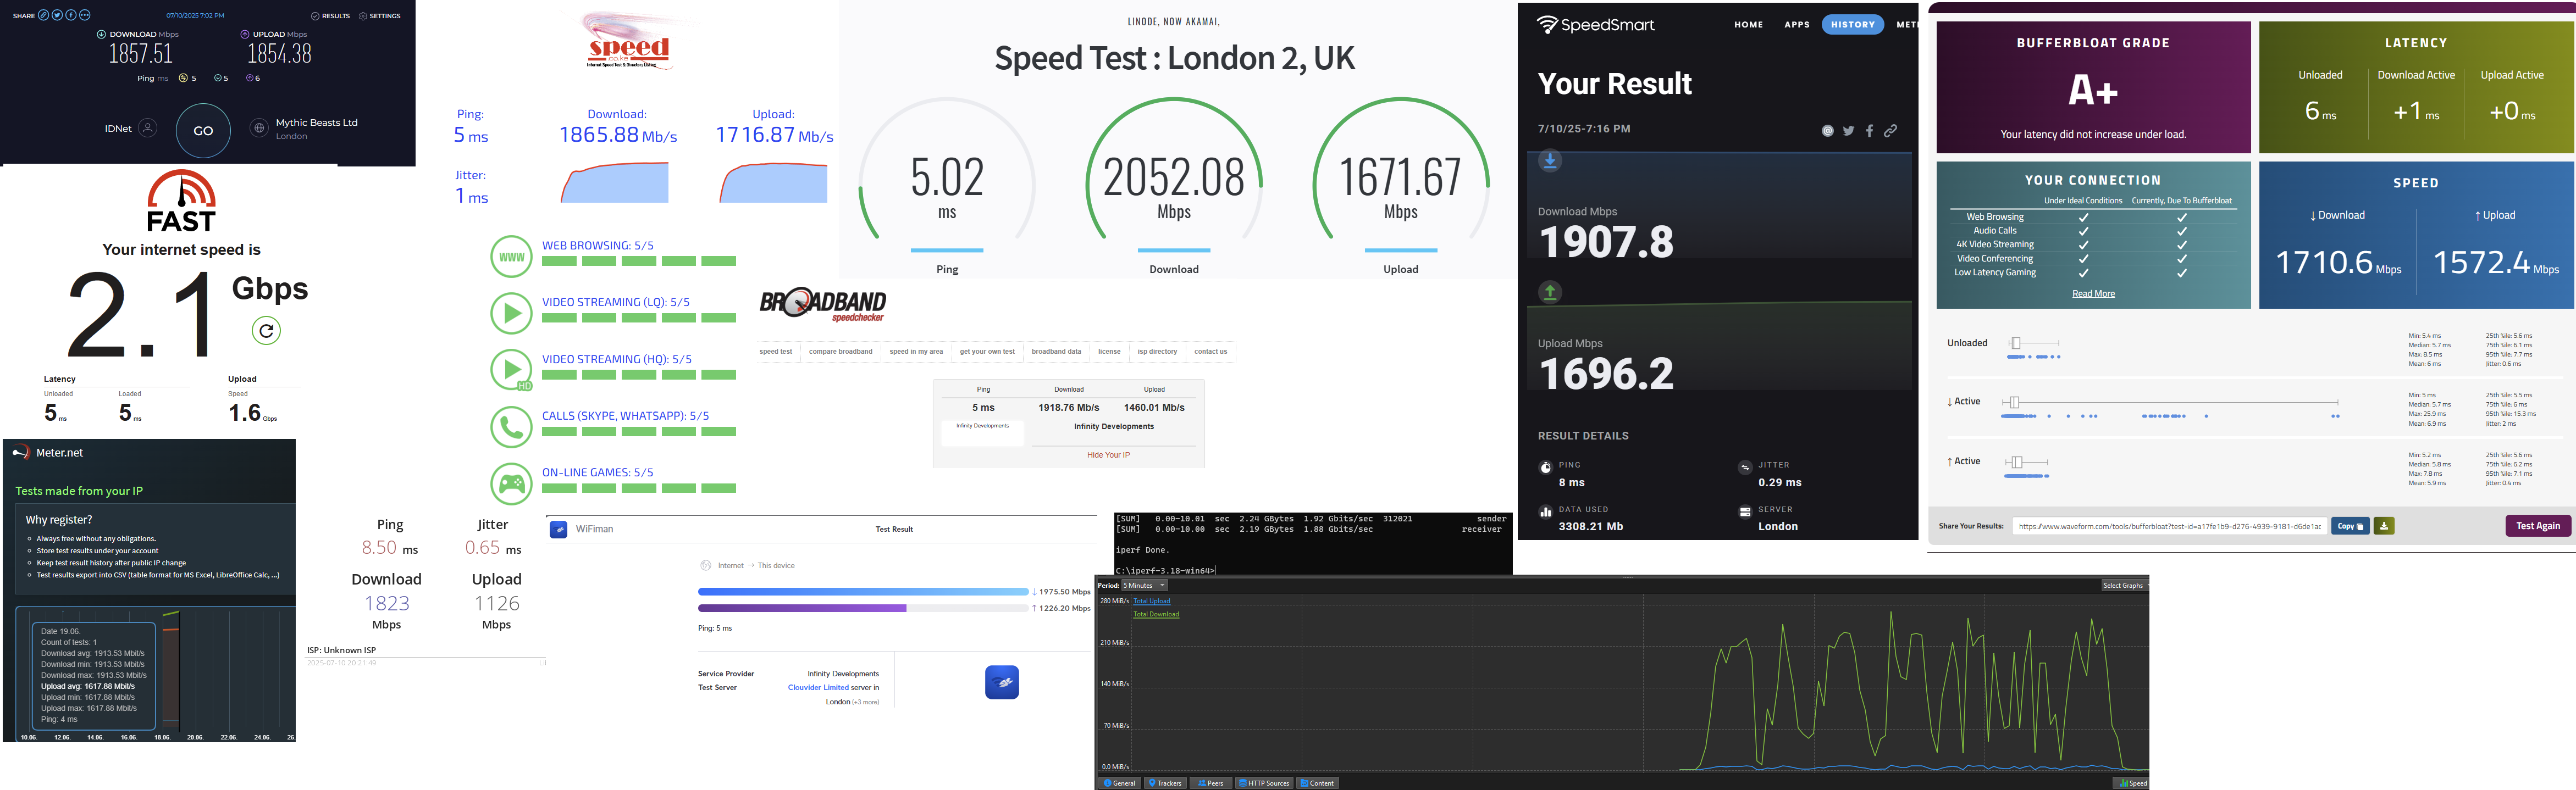Click the ON-LINE GAMES gamepad icon
Screen dimensions: 2576x790
511,483
